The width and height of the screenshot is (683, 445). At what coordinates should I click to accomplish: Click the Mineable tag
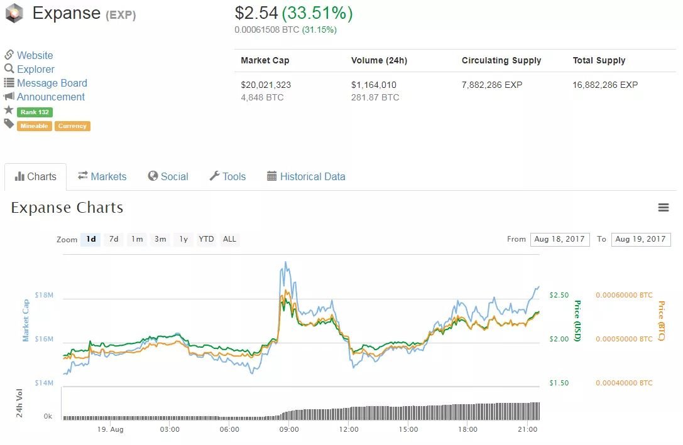pos(35,126)
